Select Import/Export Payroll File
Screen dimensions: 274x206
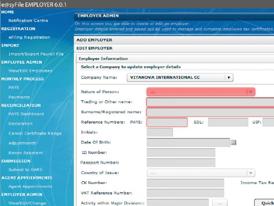coord(36,54)
